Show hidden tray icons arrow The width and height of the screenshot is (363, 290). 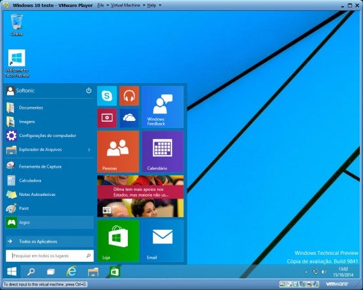(307, 272)
